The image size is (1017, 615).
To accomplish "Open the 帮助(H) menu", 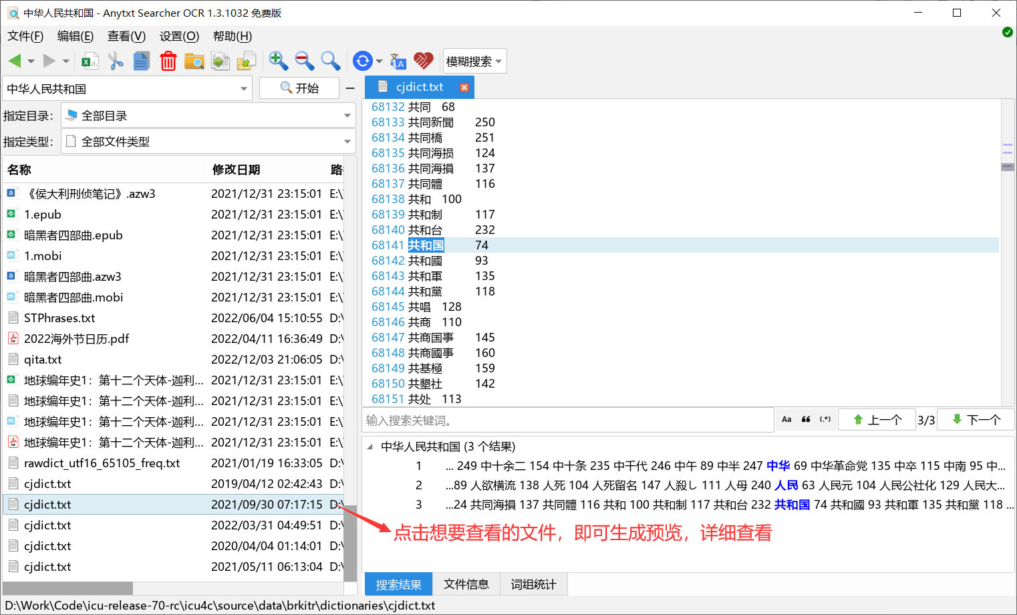I will pyautogui.click(x=233, y=36).
